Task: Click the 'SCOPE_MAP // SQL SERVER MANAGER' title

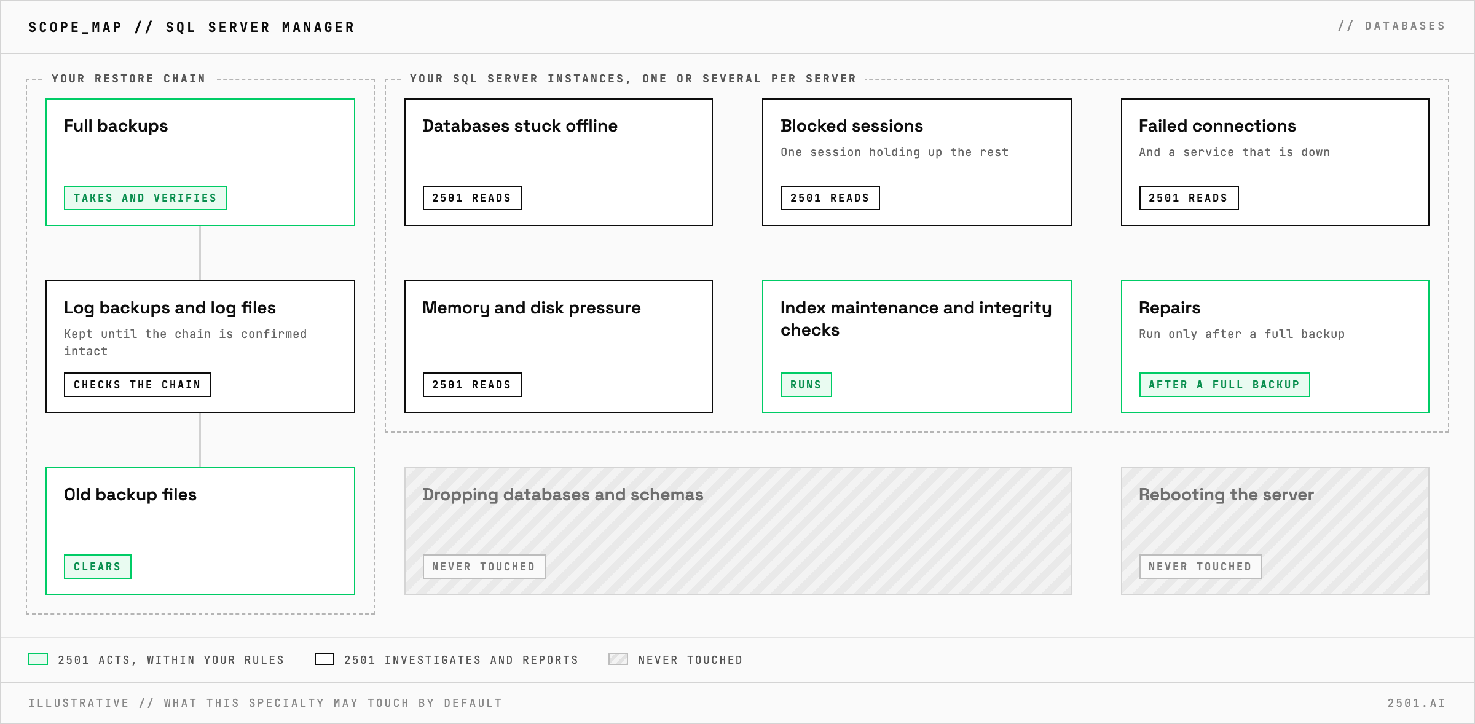Action: 192,28
